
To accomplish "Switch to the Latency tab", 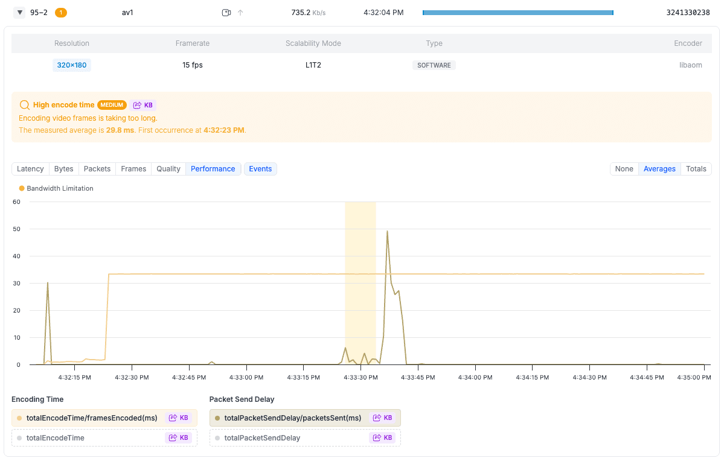I will point(30,169).
